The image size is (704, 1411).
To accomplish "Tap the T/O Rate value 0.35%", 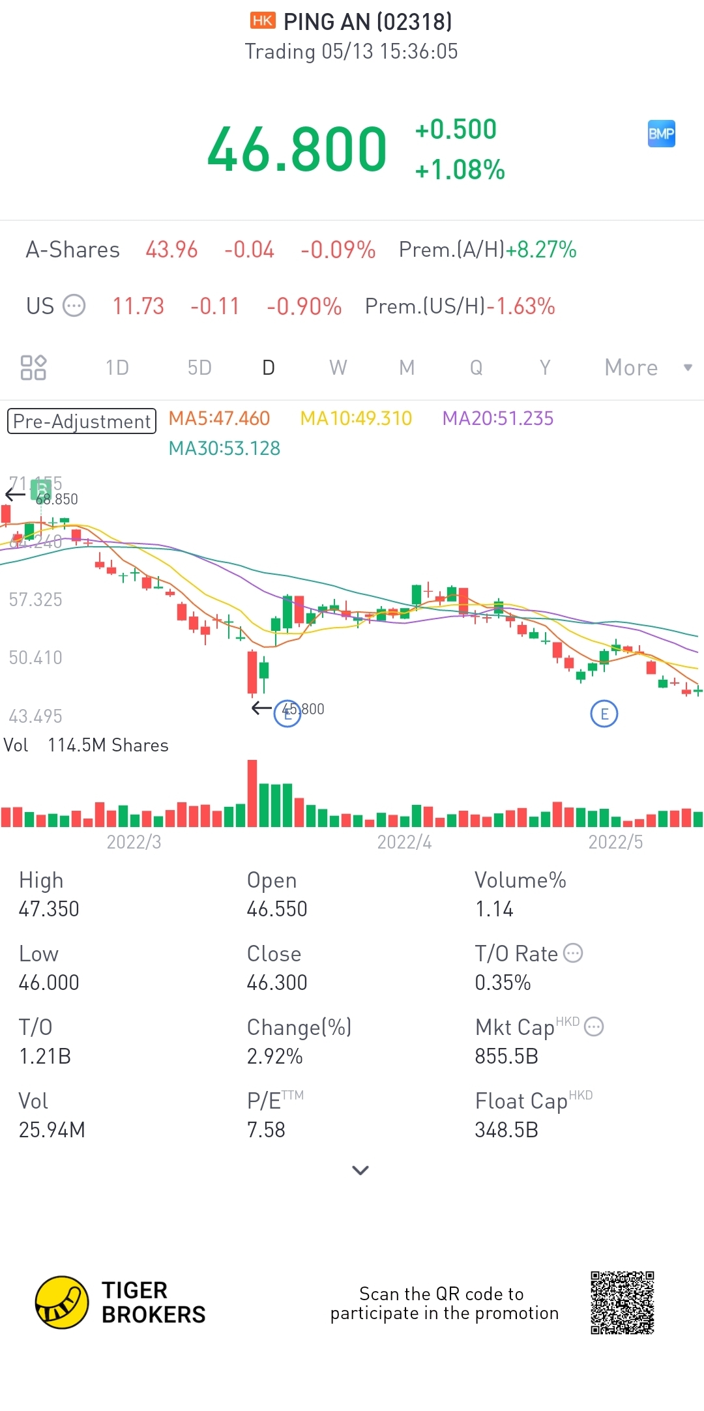I will coord(503,982).
